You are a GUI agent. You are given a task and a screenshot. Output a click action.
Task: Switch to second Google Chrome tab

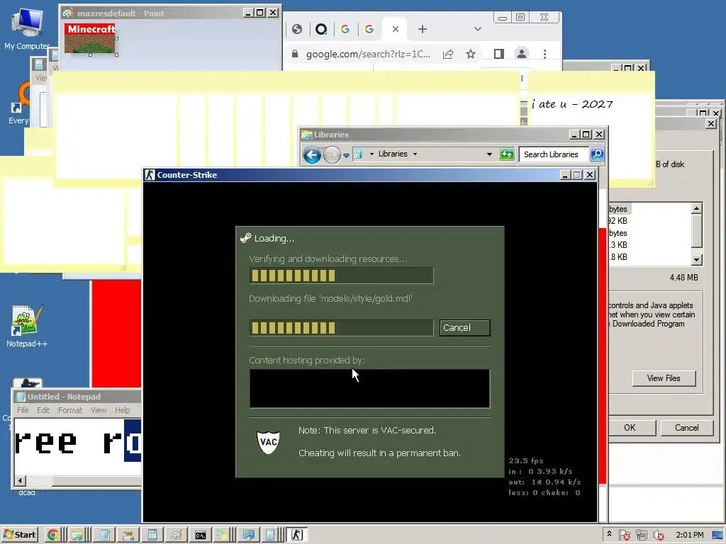(x=369, y=29)
